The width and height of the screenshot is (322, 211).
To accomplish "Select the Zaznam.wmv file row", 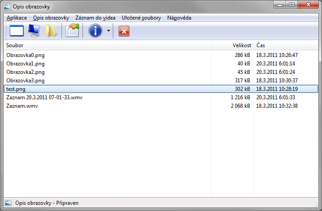I will click(x=22, y=106).
